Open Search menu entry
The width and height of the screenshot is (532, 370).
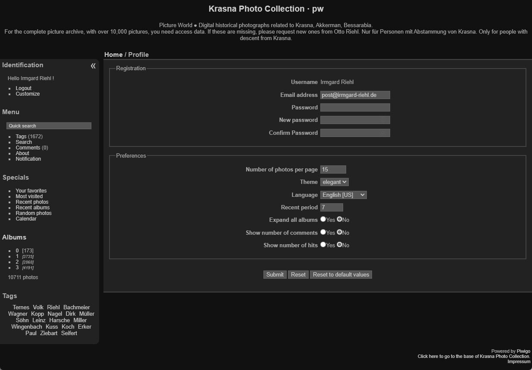pos(24,142)
